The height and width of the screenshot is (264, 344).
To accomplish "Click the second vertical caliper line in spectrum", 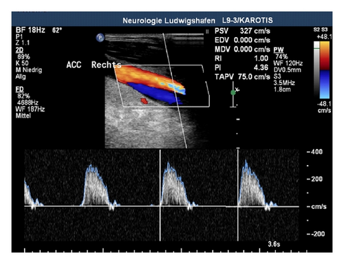I will tap(238, 195).
